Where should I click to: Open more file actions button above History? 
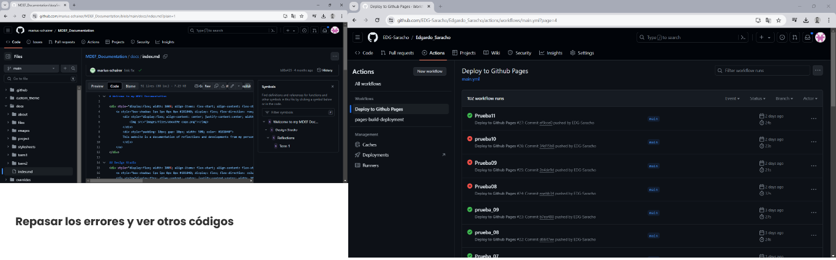coord(335,56)
